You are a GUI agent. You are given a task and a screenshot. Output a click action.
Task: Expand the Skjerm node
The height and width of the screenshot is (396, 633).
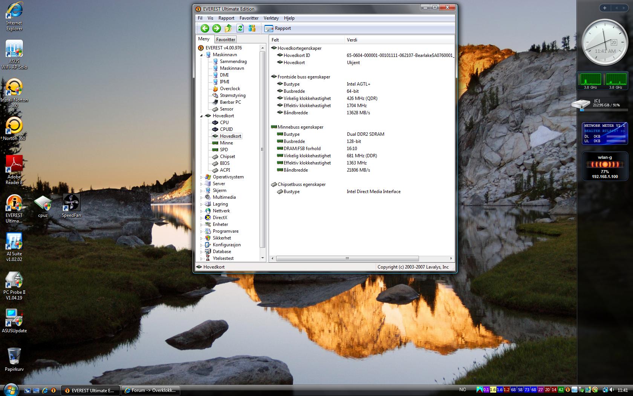tap(202, 191)
